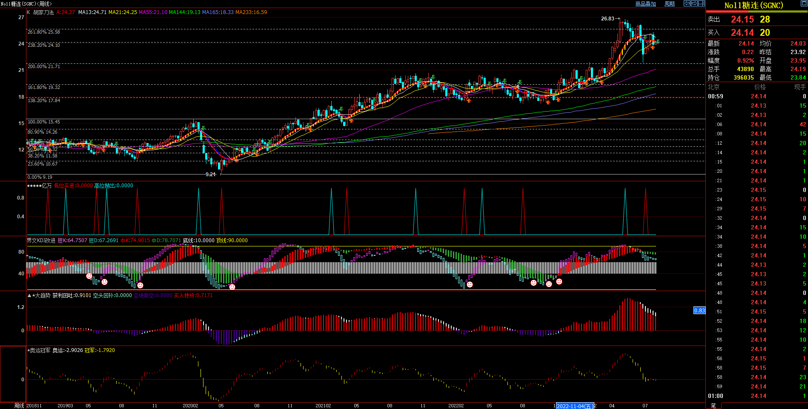Screen dimensions: 808x409
Task: Open the 大趋势 indicator title expander
Action: click(x=29, y=295)
